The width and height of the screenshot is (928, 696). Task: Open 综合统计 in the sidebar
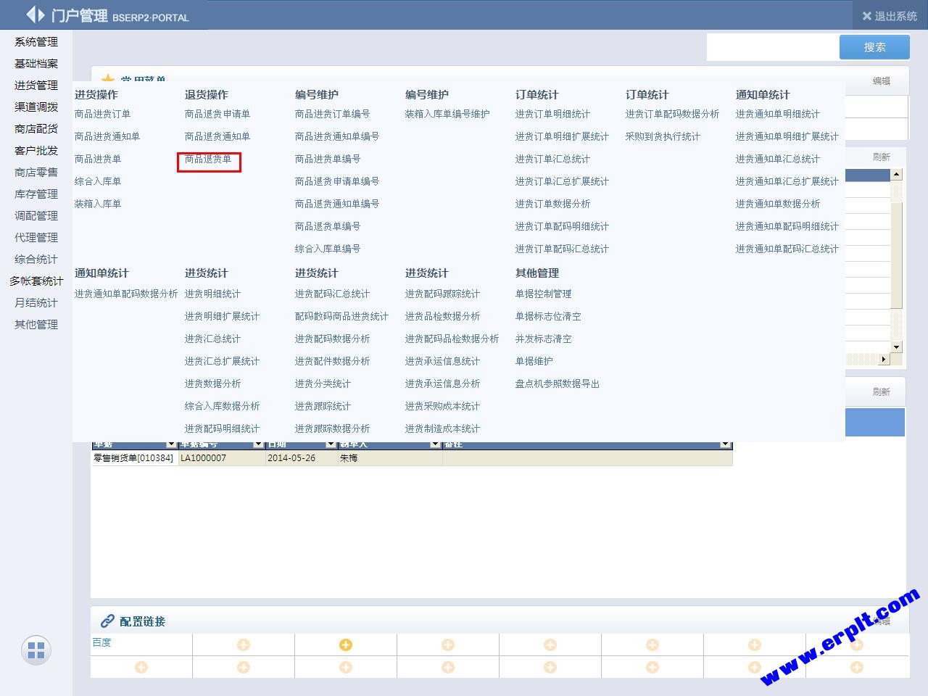(x=36, y=260)
